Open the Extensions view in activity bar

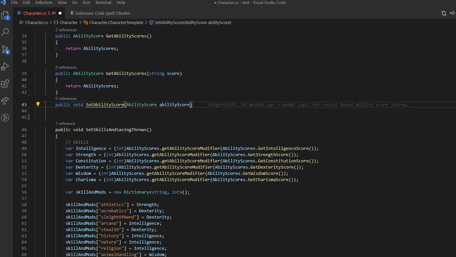pyautogui.click(x=5, y=83)
